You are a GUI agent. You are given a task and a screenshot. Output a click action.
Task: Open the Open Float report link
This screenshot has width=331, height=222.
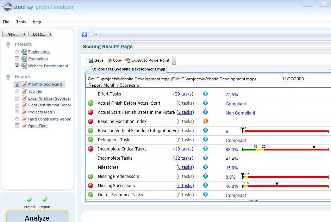pos(38,126)
